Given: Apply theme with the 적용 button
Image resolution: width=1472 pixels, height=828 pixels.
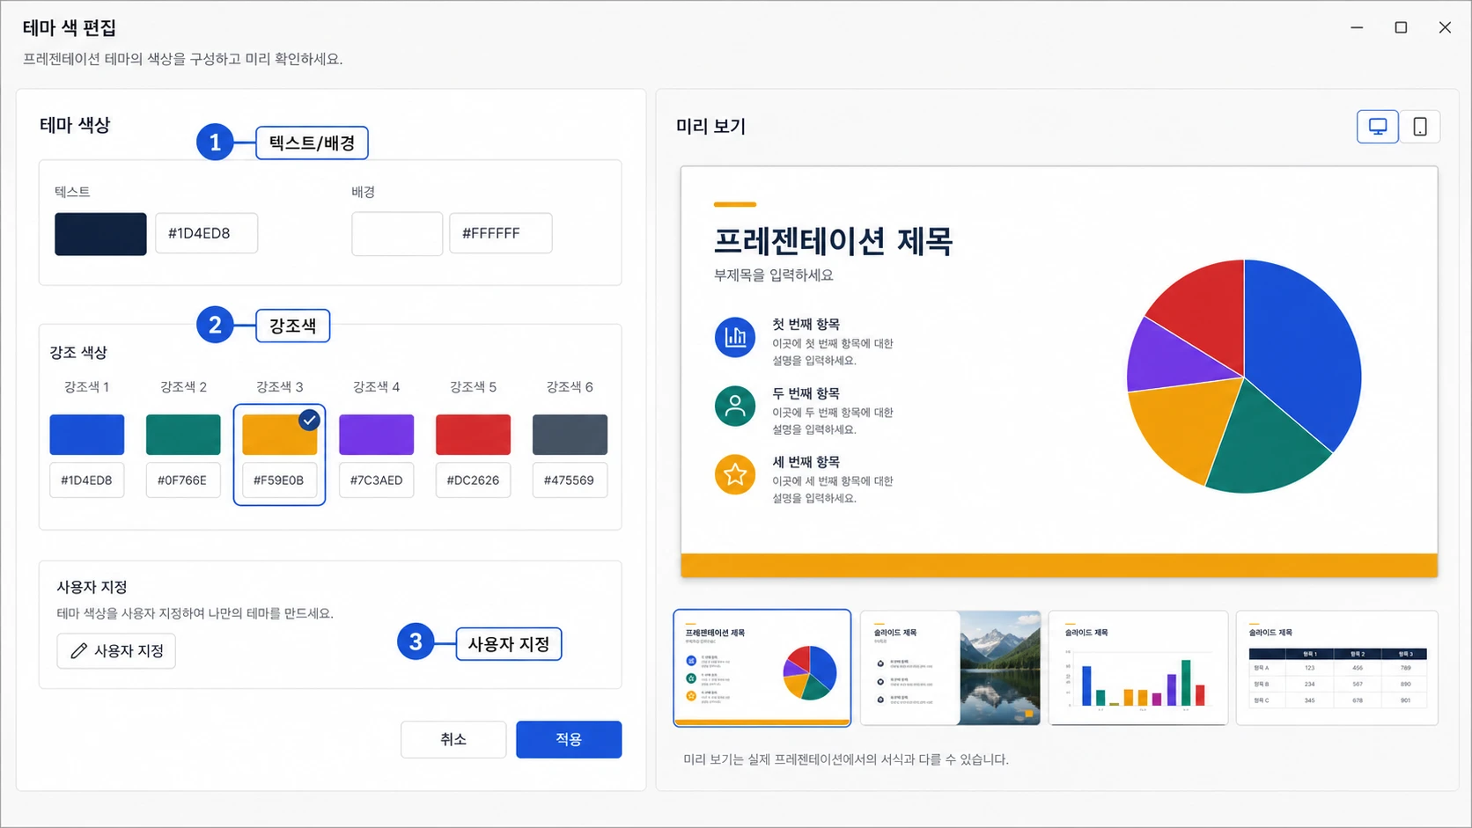Looking at the screenshot, I should click(x=569, y=739).
